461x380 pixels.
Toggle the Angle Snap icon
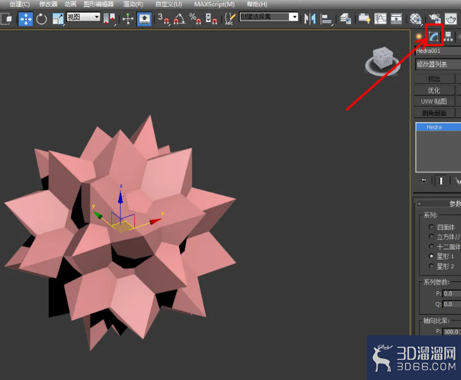point(180,19)
